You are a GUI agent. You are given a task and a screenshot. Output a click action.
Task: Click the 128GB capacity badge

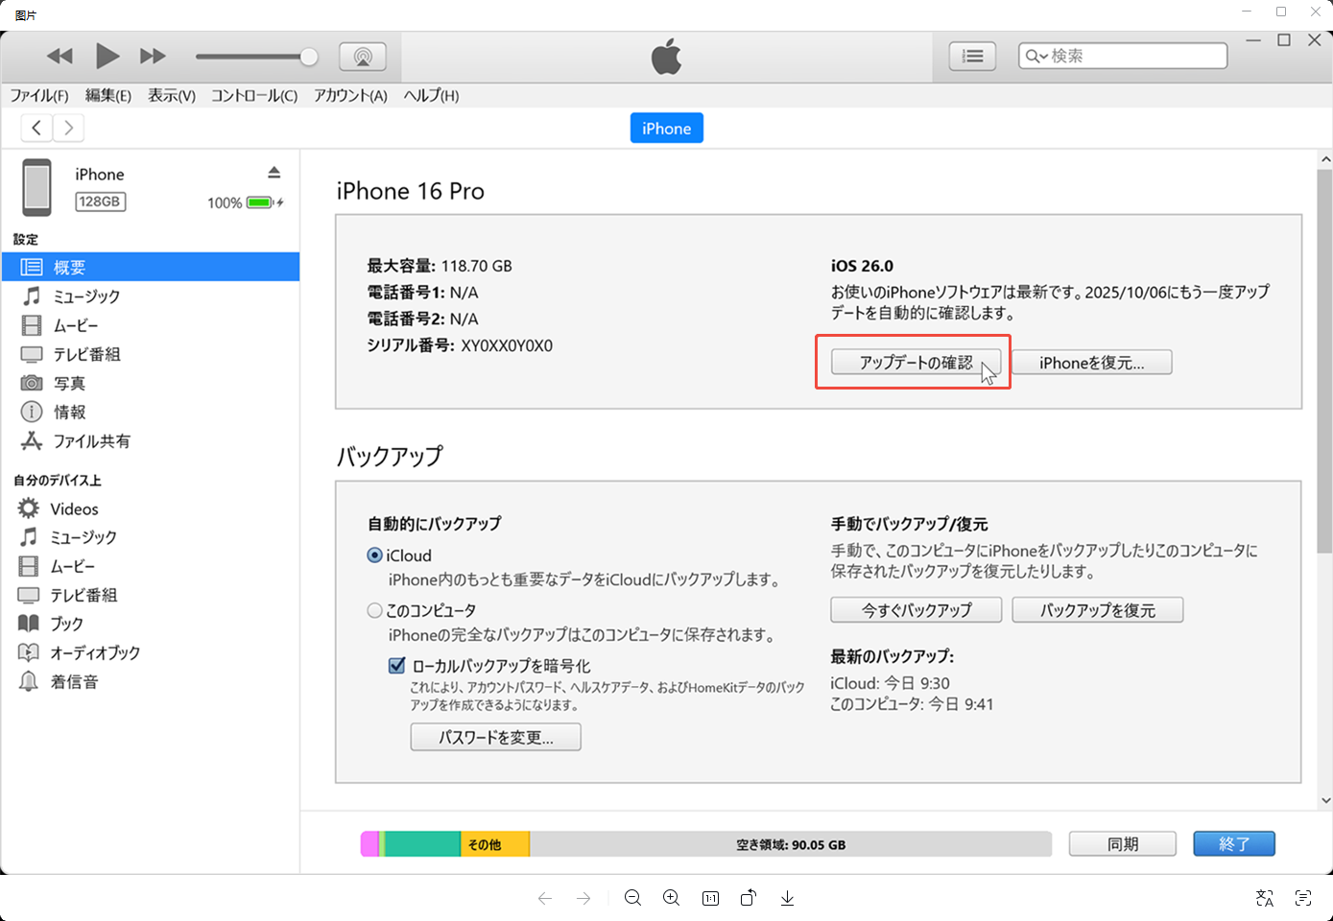[x=101, y=201]
